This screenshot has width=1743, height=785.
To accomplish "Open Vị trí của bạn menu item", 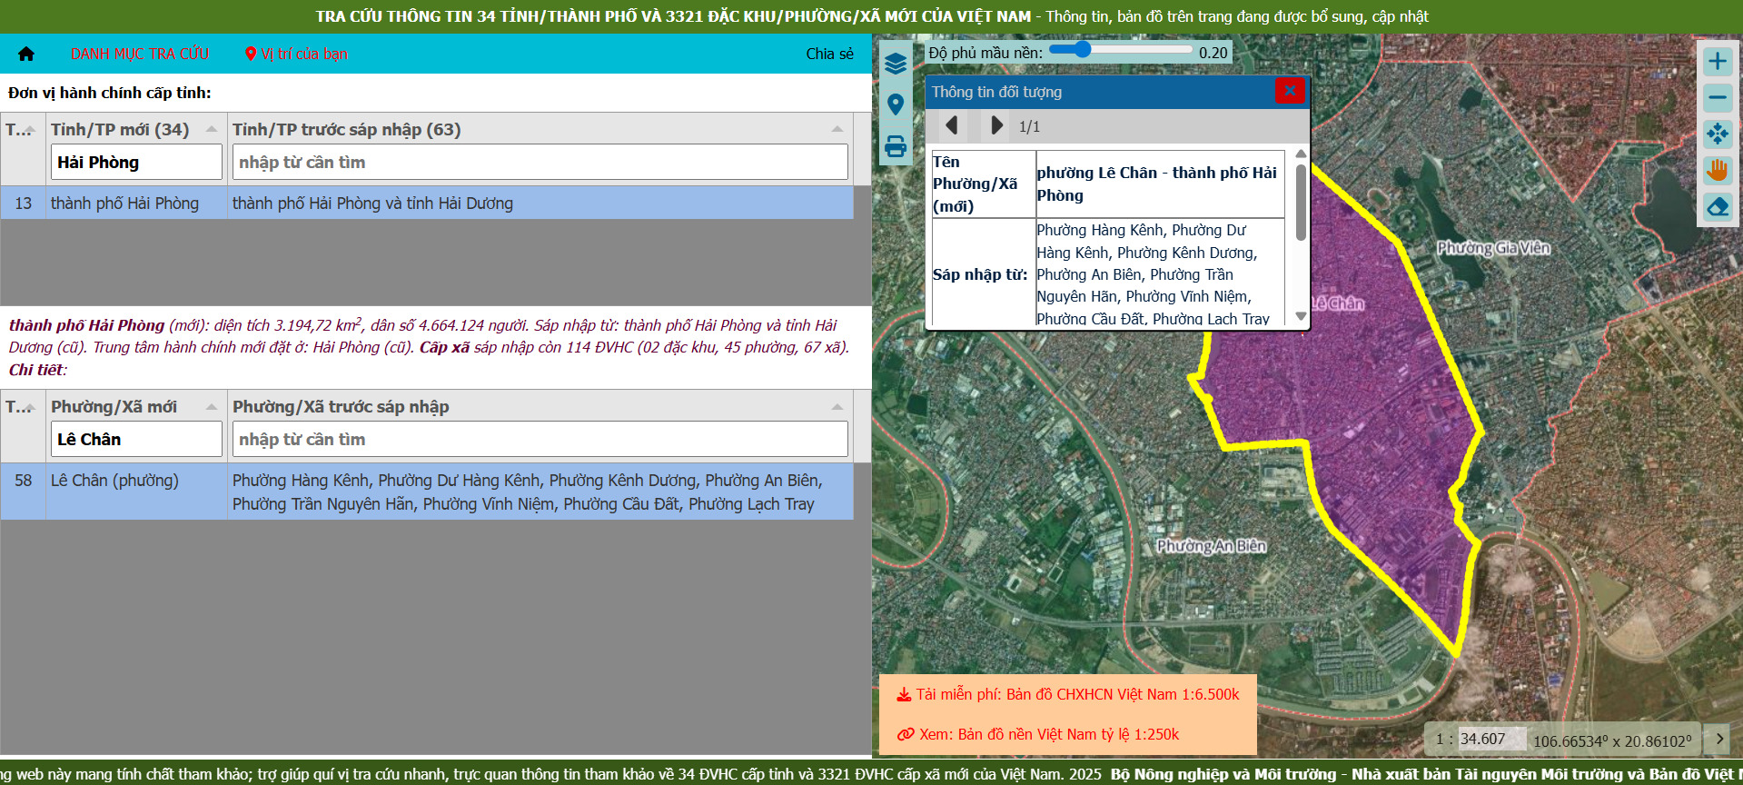I will [x=296, y=54].
